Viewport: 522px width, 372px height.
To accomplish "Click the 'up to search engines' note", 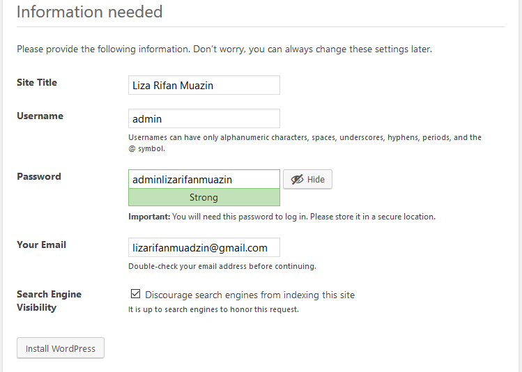I will [x=213, y=309].
